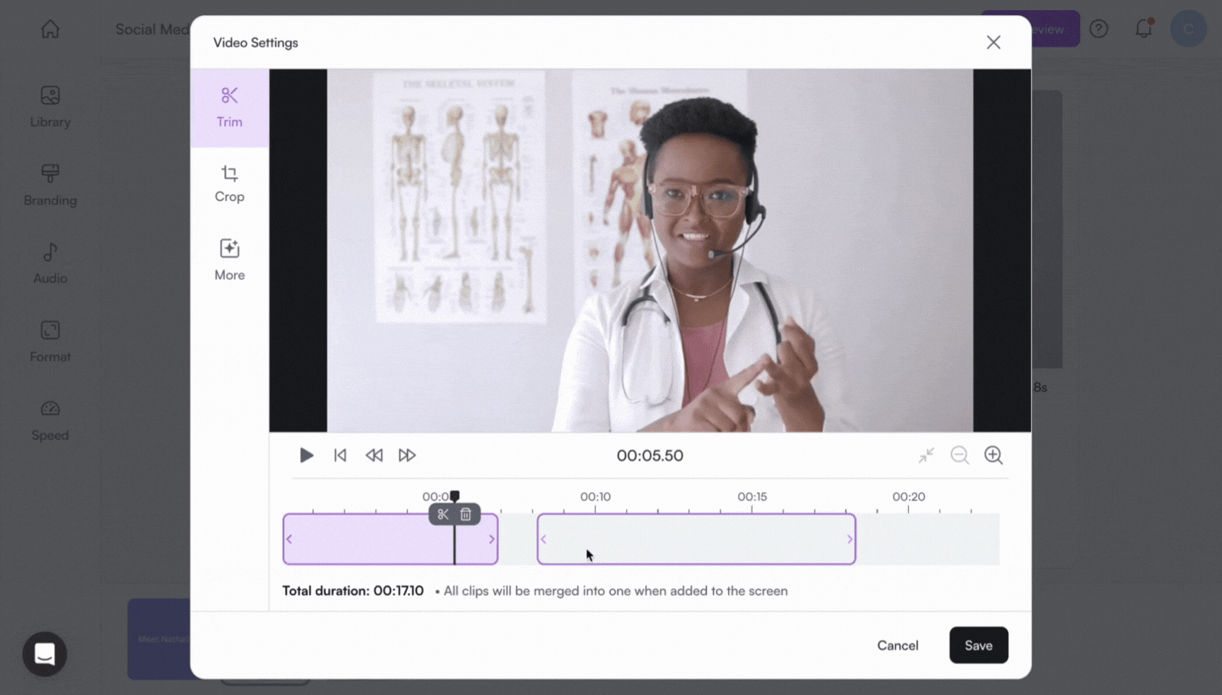Image resolution: width=1222 pixels, height=695 pixels.
Task: Go to Home in background sidebar
Action: click(x=50, y=29)
